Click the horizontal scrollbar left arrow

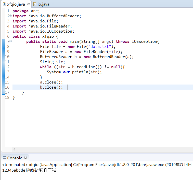point(14,149)
